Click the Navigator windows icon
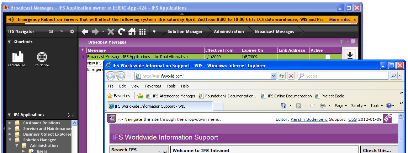The image size is (408, 153). [x=62, y=32]
